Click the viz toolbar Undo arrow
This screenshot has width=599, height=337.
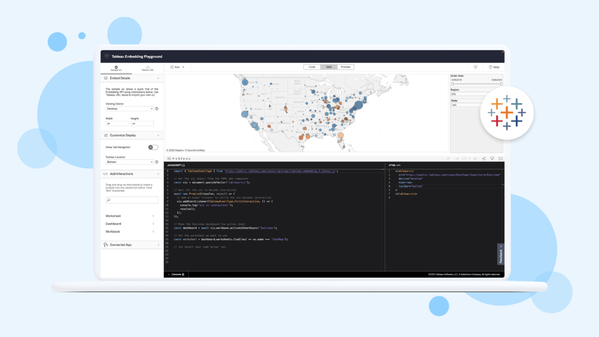(448, 158)
